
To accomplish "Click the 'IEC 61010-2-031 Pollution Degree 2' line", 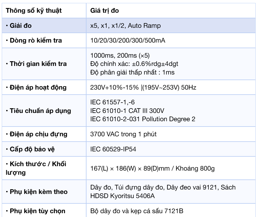I will [143, 119].
